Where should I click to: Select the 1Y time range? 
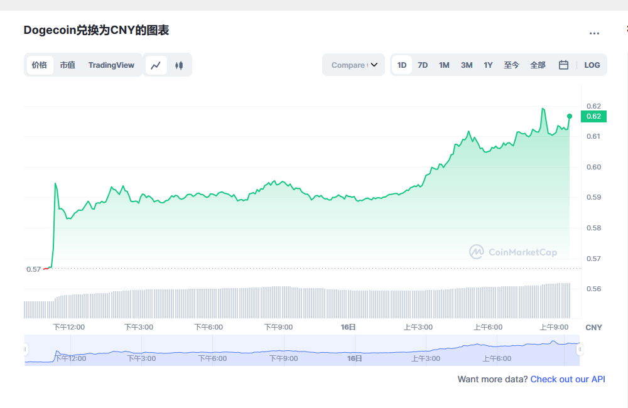pos(488,65)
